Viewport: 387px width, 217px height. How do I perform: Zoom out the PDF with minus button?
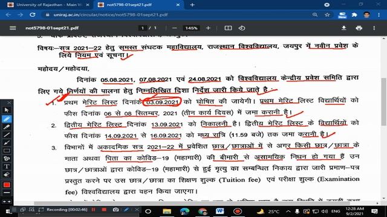175,28
